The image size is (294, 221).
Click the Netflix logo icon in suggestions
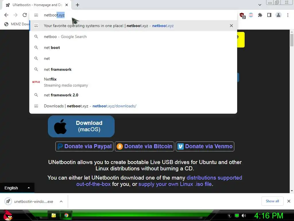click(36, 82)
